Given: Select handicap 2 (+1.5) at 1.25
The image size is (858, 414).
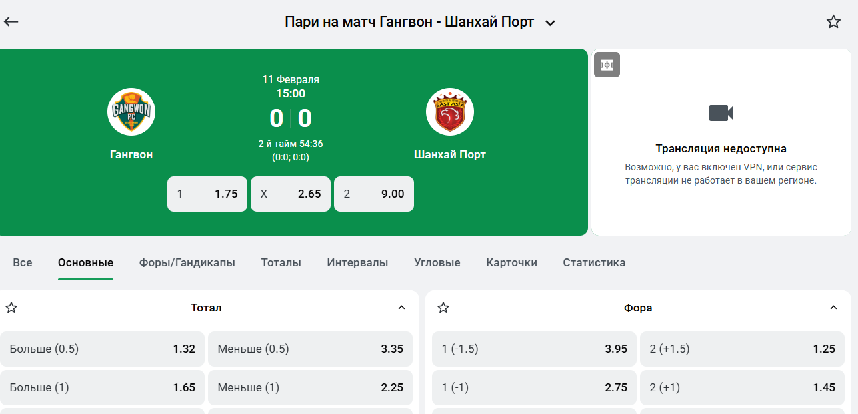Looking at the screenshot, I should pos(743,348).
